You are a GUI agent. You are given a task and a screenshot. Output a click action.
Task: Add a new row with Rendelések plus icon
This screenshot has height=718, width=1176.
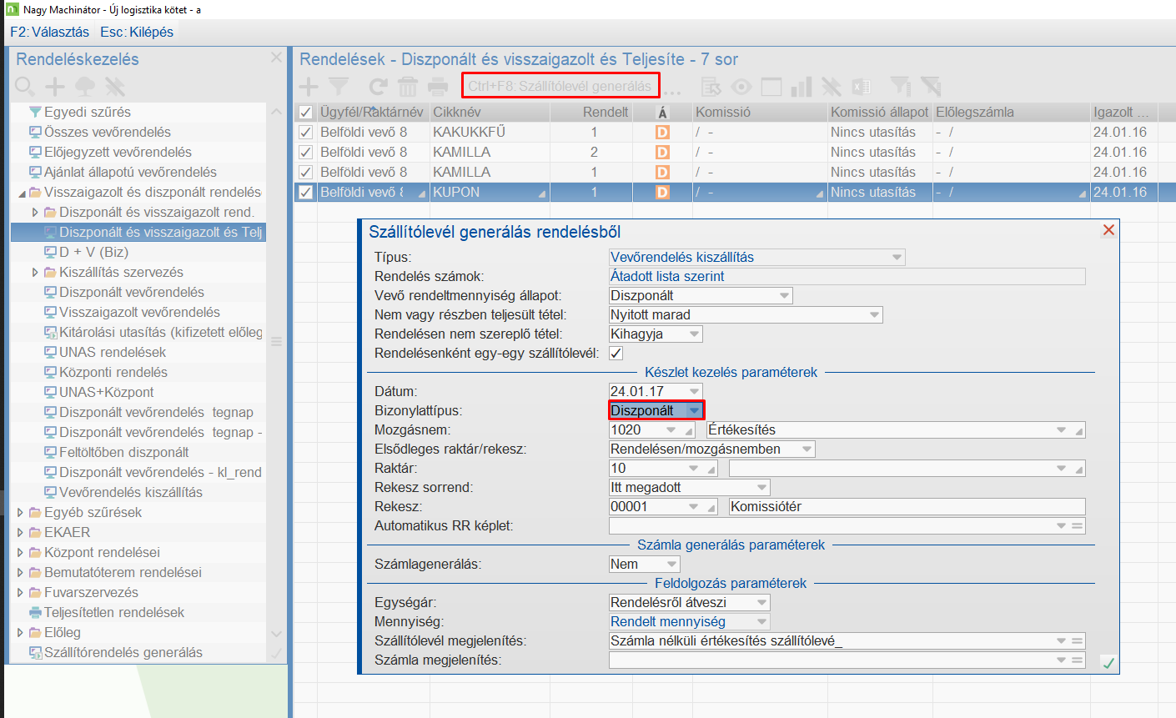point(309,86)
